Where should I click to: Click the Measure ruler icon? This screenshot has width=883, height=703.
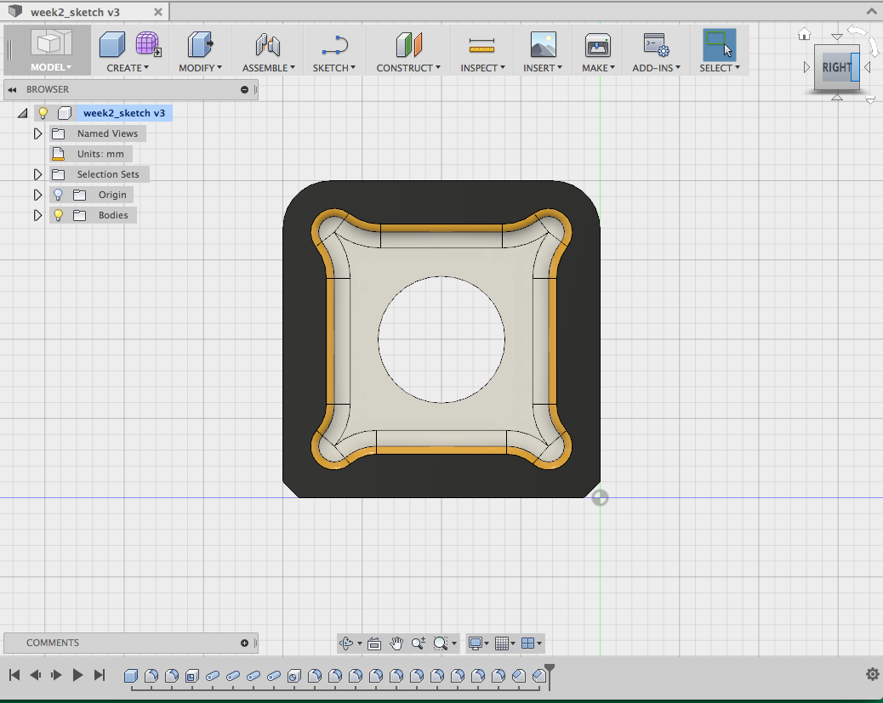(x=481, y=45)
